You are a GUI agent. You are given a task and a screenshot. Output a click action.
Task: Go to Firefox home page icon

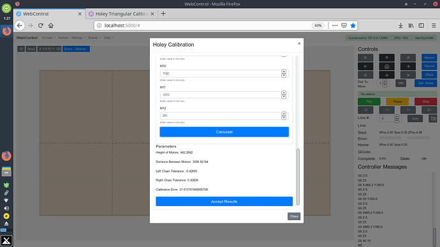[x=51, y=26]
